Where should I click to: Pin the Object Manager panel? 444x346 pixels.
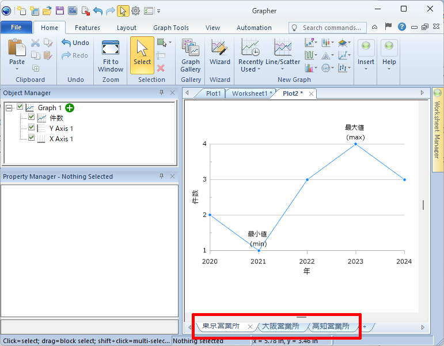coord(162,93)
